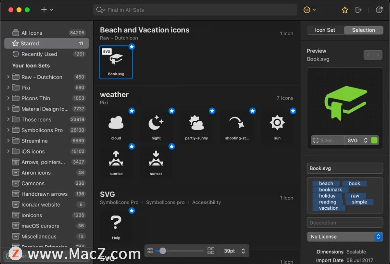Open the Sizes button in preview

(327, 141)
